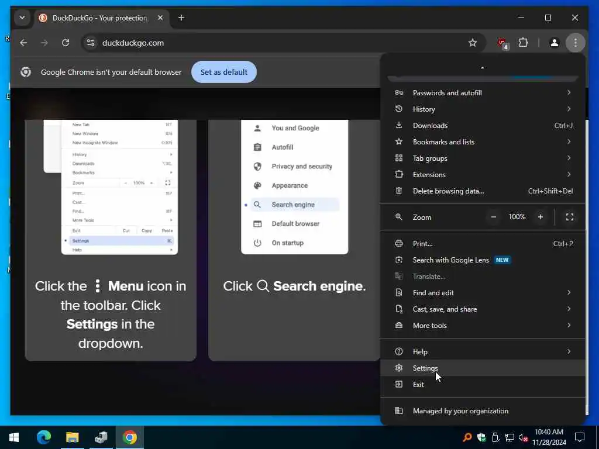Click Set as default button
The image size is (599, 449).
tap(224, 72)
